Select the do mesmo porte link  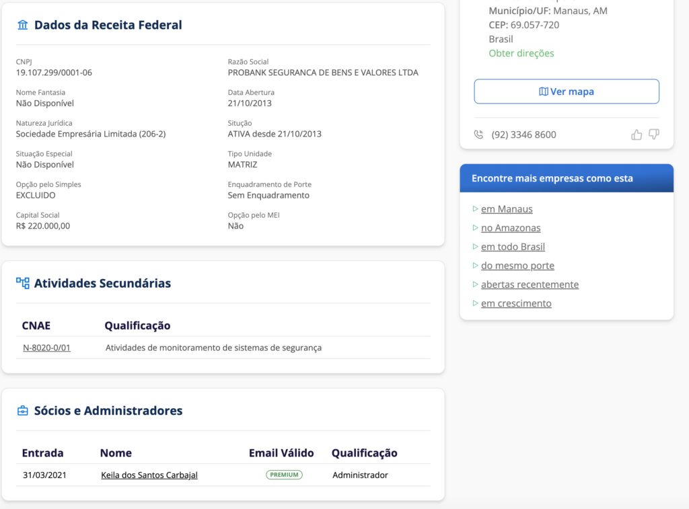(x=517, y=266)
